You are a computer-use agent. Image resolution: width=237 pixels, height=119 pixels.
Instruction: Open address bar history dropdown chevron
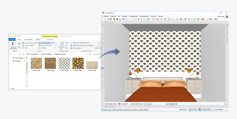click(87, 54)
